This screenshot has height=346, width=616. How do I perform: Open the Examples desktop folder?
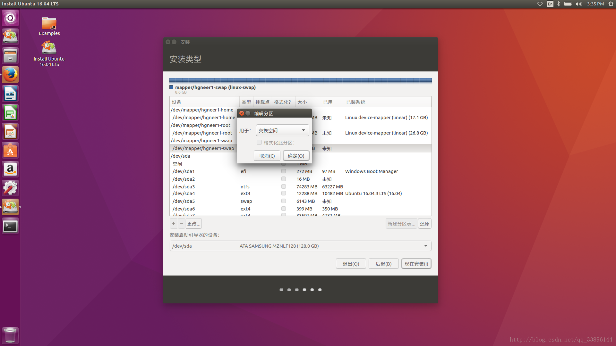tap(49, 26)
